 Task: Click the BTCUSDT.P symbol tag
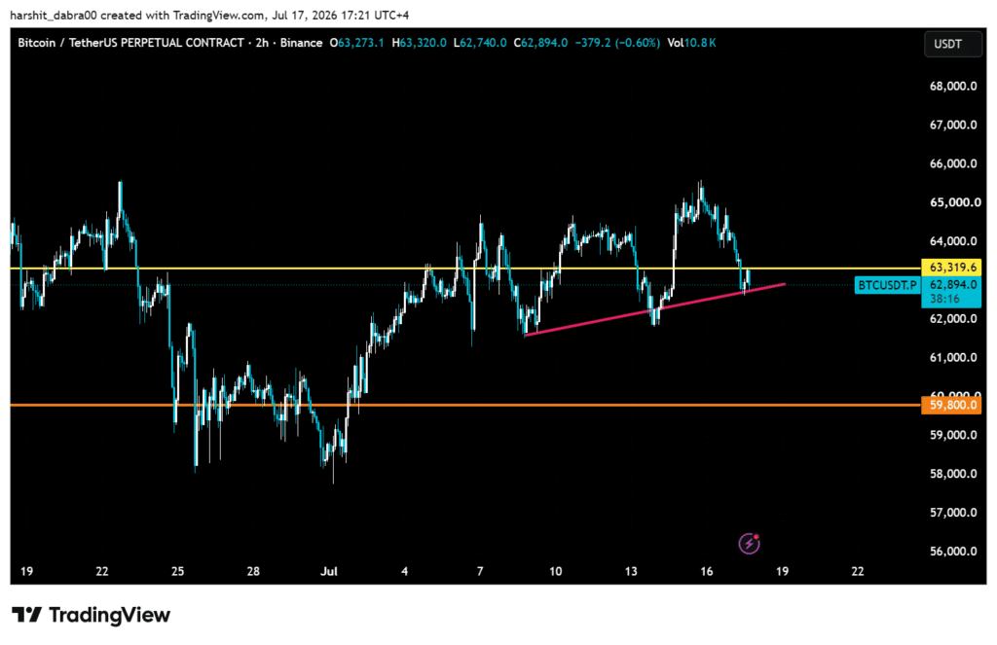[x=887, y=285]
